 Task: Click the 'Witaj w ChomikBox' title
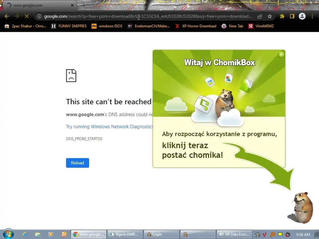[220, 62]
